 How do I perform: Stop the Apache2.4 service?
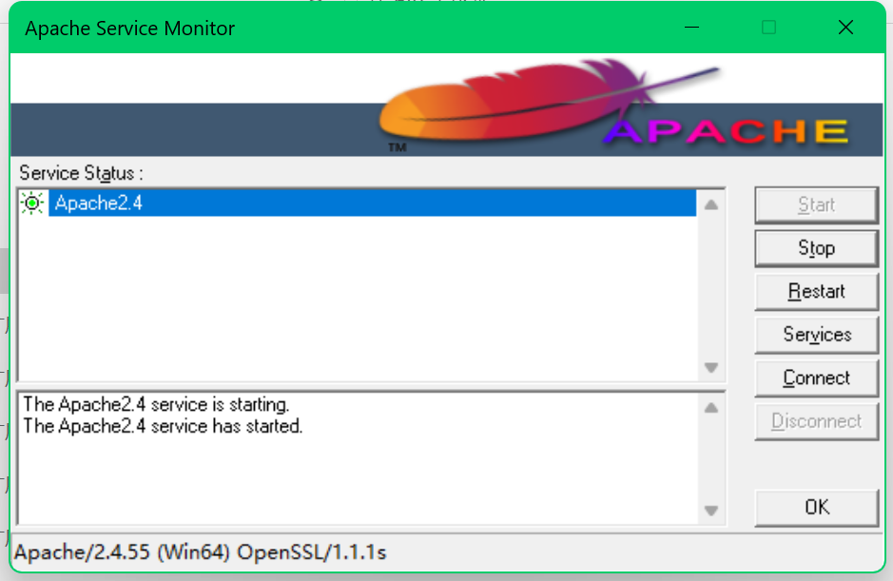(x=816, y=248)
